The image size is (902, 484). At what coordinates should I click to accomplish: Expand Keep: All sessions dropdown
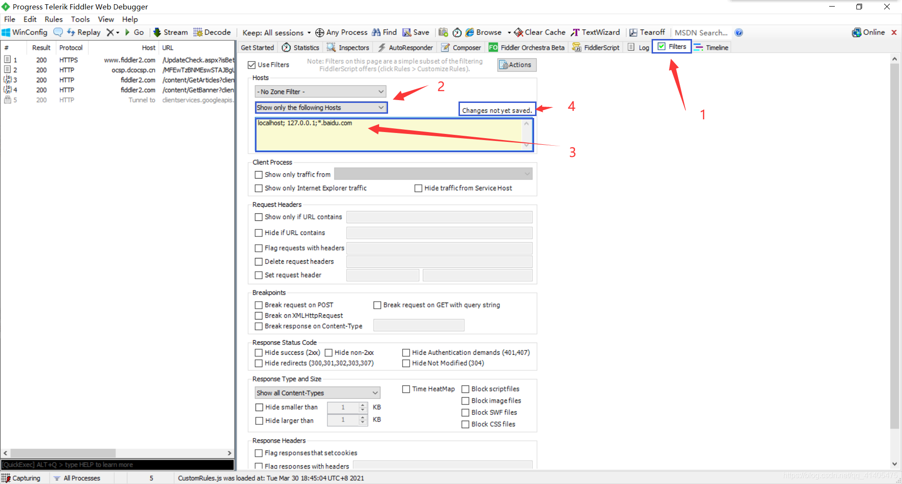pyautogui.click(x=276, y=32)
